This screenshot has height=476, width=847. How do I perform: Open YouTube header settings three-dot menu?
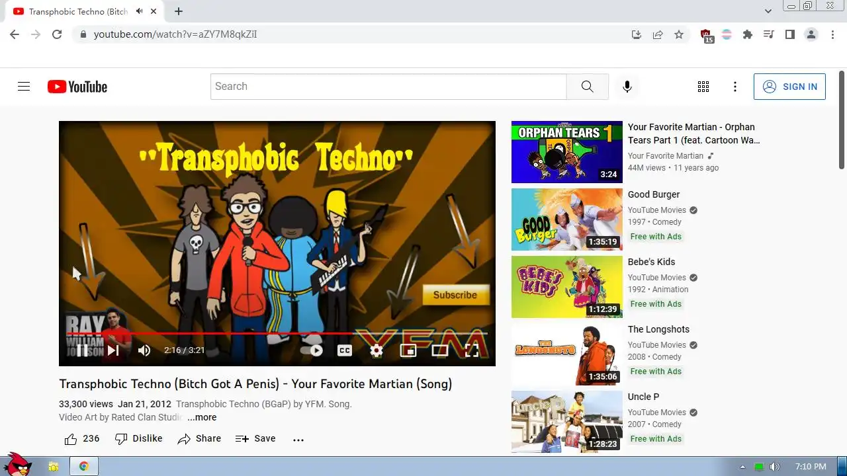[735, 87]
